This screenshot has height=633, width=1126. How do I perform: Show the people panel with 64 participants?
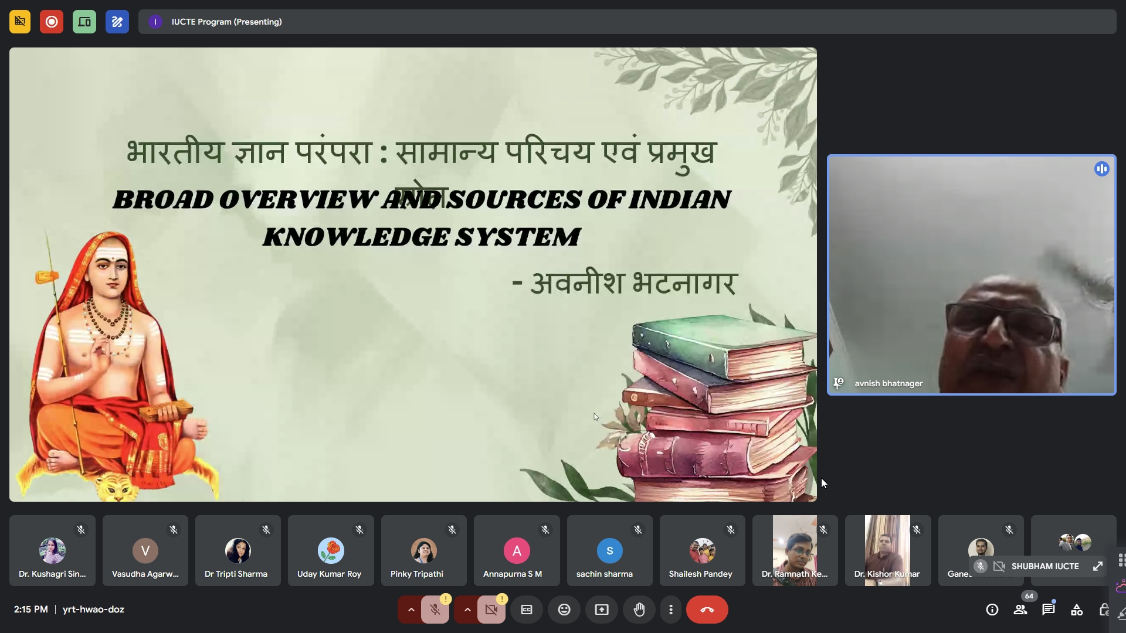coord(1020,610)
